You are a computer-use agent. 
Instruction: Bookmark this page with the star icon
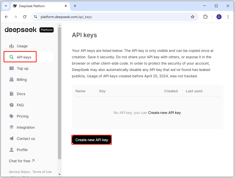[x=193, y=17]
